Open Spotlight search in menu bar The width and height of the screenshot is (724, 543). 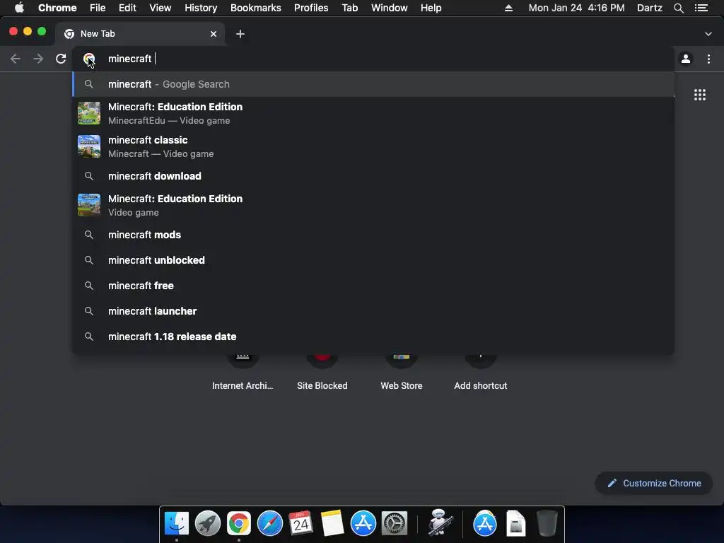click(x=678, y=8)
